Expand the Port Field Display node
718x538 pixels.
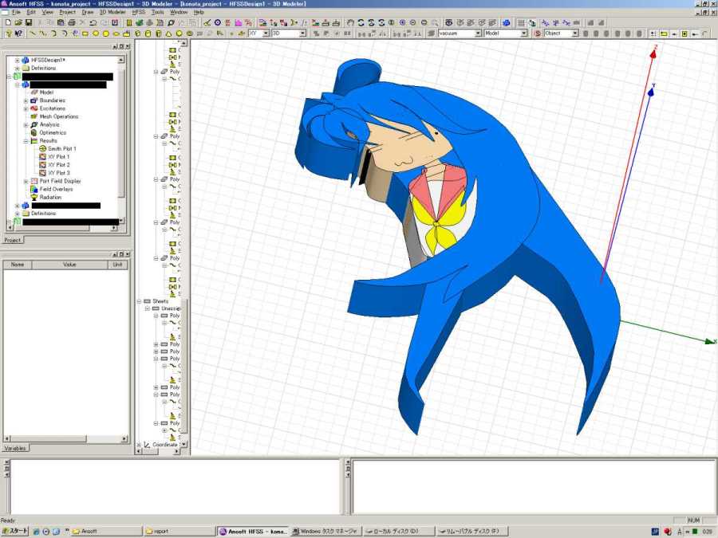tap(26, 181)
